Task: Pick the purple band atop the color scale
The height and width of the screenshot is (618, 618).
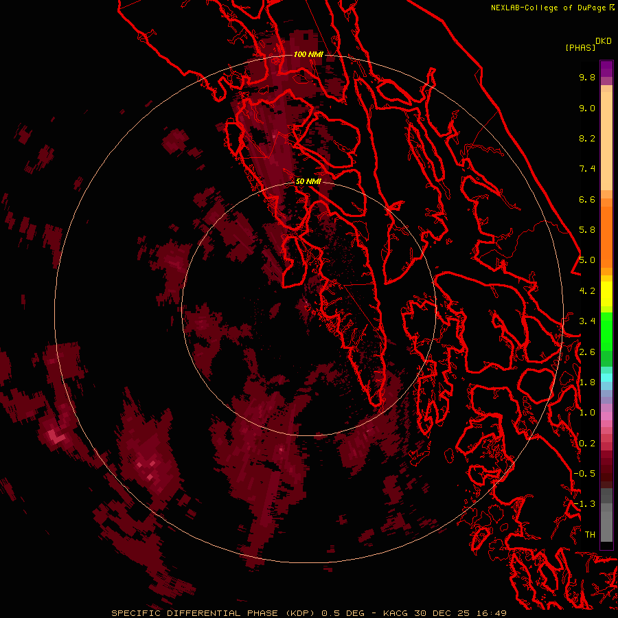Action: pos(606,69)
